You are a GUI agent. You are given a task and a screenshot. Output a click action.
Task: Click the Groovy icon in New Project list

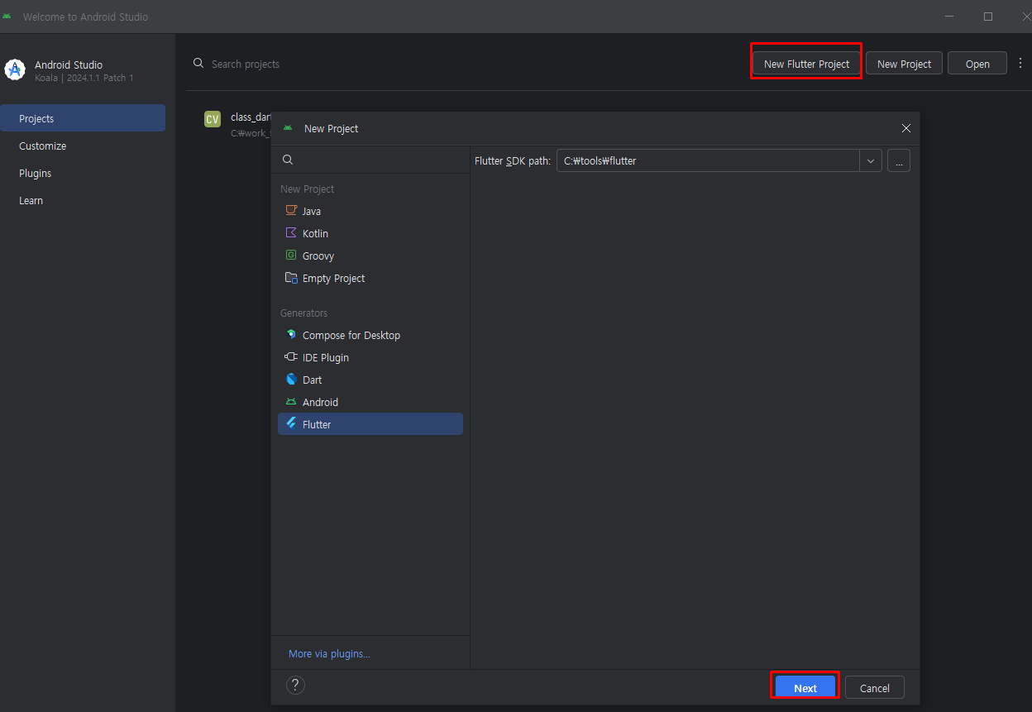click(291, 256)
